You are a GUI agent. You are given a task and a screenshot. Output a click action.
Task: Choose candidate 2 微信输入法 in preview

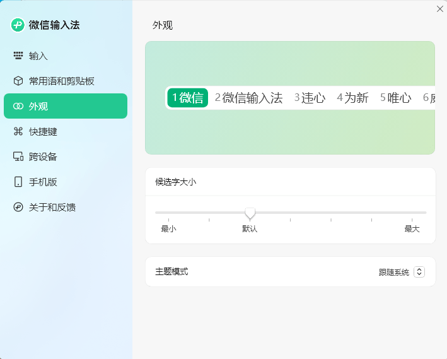[x=248, y=98]
